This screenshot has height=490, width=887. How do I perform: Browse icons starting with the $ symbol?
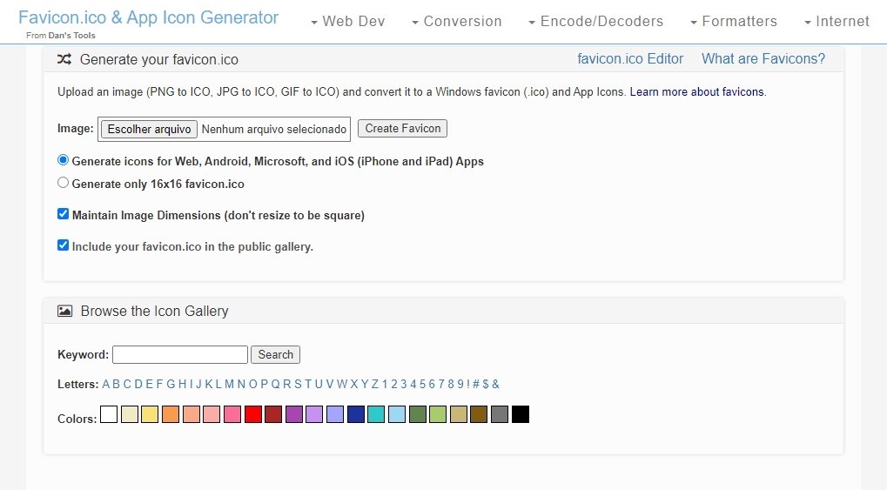(x=486, y=384)
